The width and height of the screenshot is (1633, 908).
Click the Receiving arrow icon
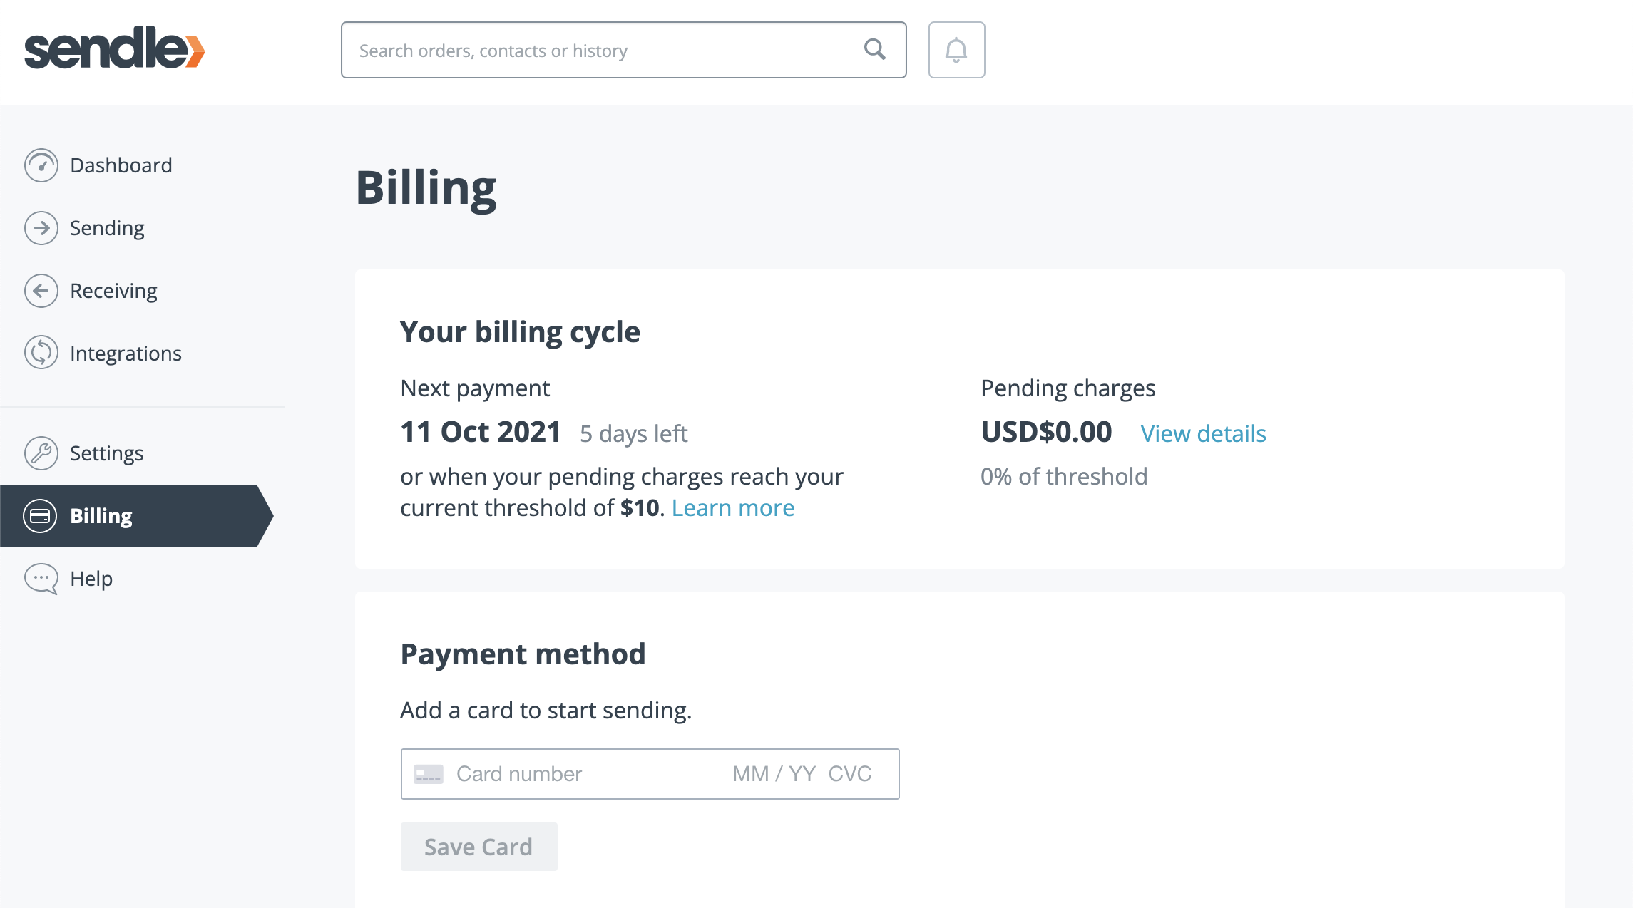[x=41, y=291]
